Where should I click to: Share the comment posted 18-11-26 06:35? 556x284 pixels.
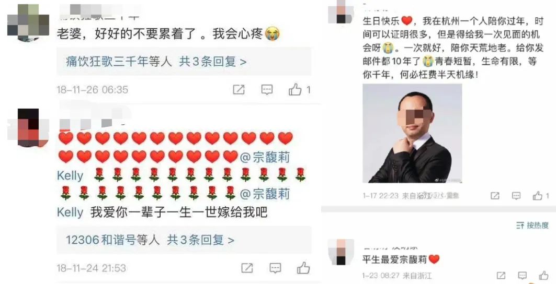(x=239, y=90)
